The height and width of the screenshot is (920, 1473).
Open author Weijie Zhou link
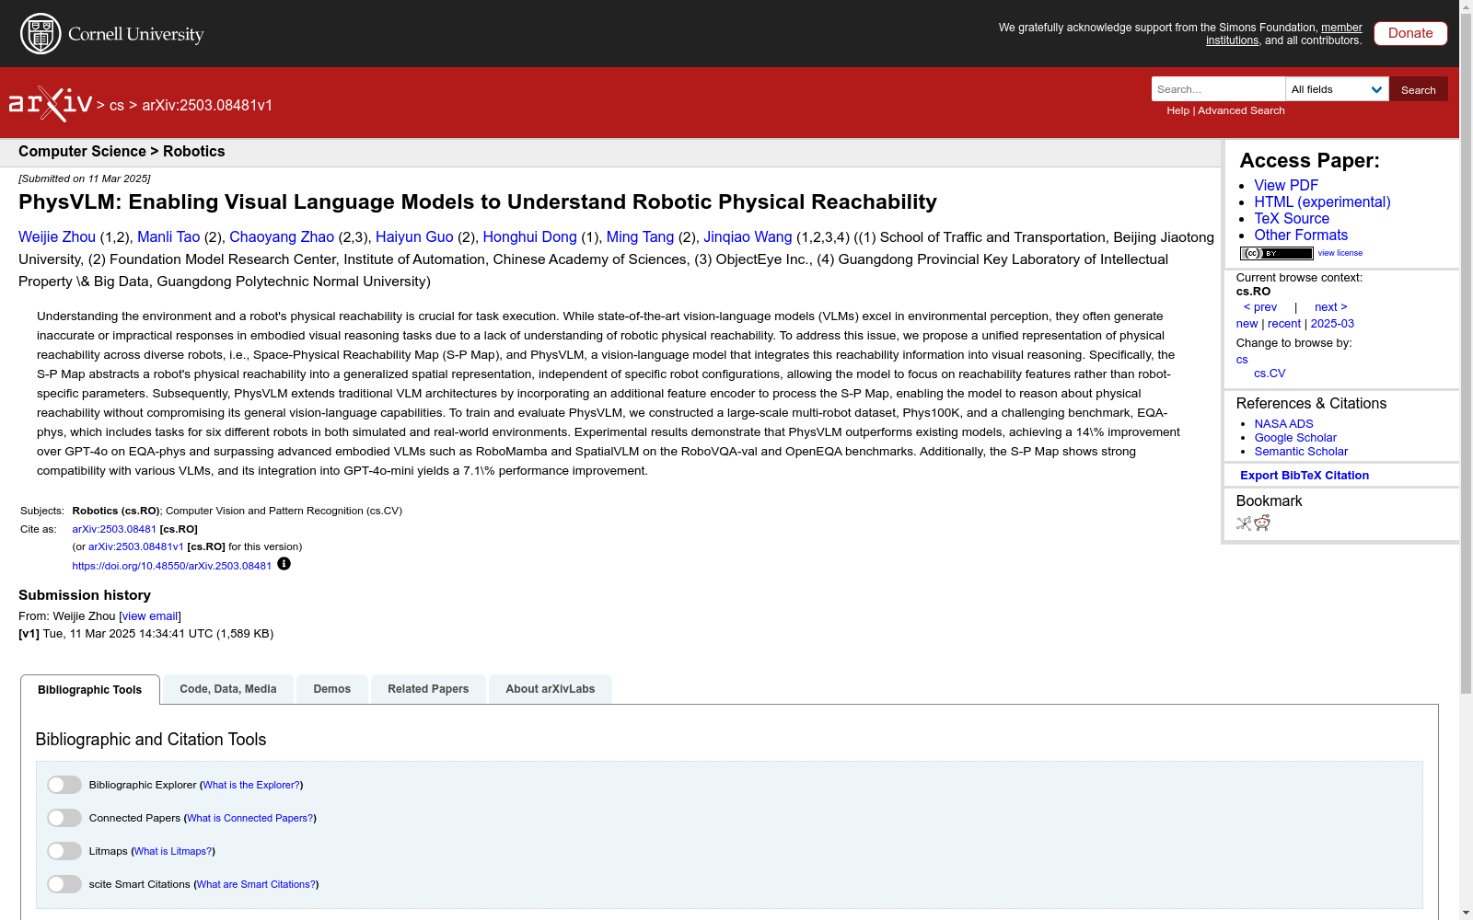pyautogui.click(x=57, y=237)
